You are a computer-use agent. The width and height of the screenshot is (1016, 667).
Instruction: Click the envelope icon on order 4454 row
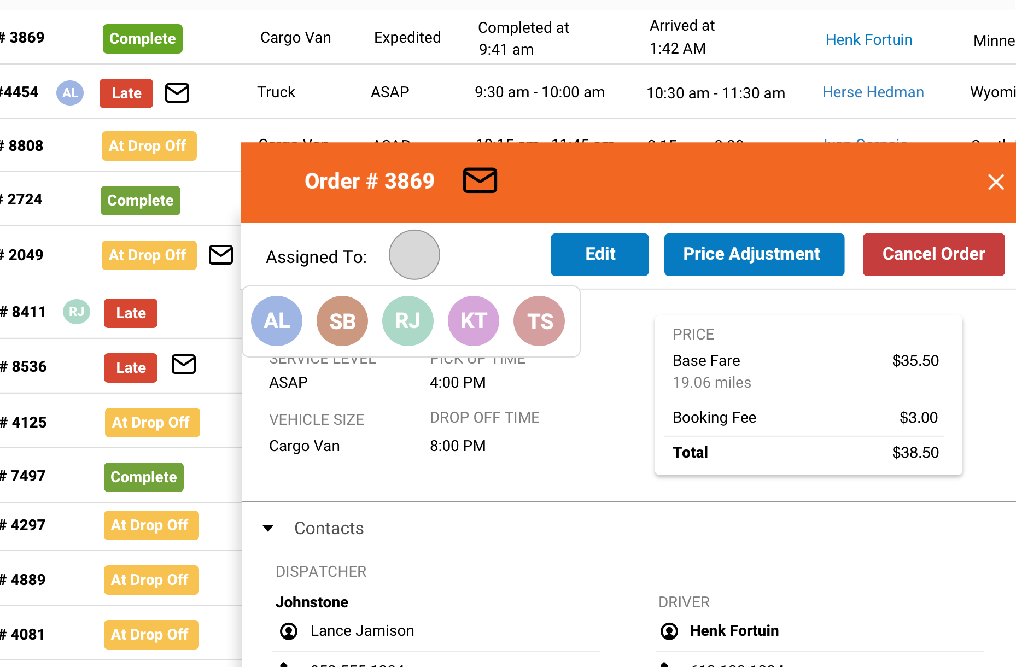coord(177,93)
